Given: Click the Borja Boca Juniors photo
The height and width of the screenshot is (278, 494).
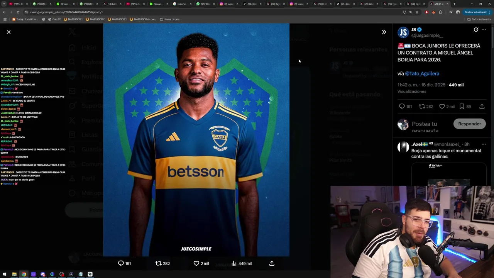Looking at the screenshot, I should tap(196, 140).
